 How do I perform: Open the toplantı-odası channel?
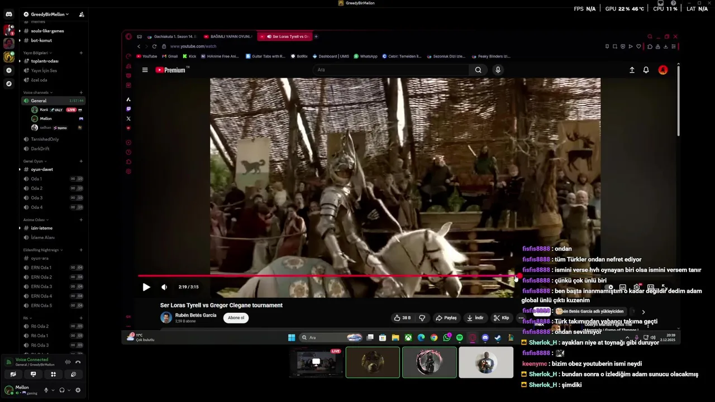tap(45, 61)
